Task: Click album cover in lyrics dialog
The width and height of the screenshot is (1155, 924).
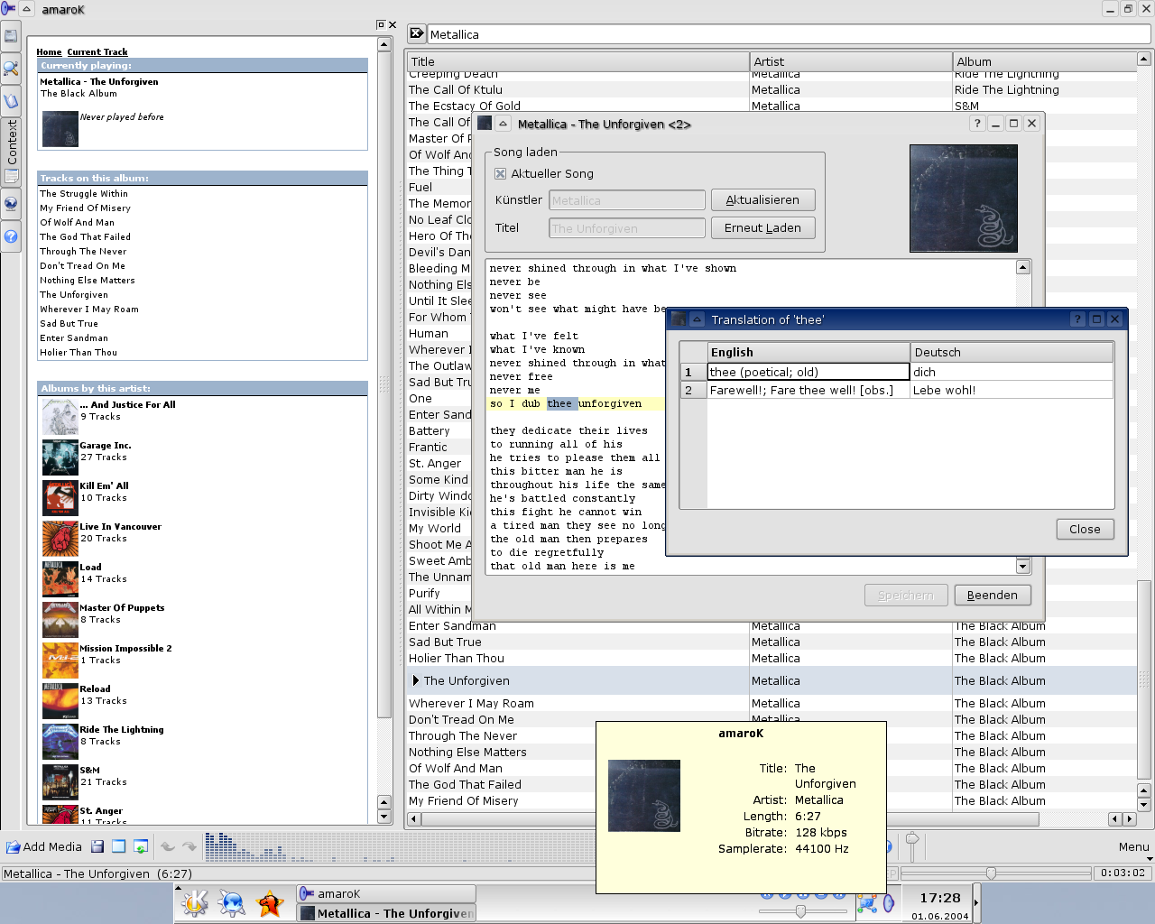Action: 964,198
